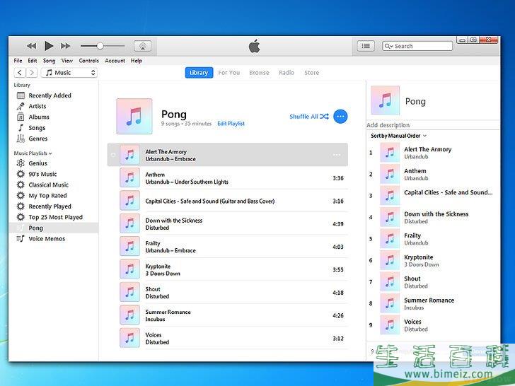Open the Edit menu
This screenshot has width=515, height=386.
pos(33,61)
